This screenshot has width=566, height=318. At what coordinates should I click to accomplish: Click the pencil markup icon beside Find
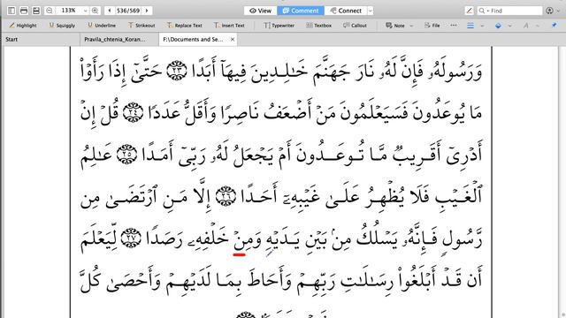(469, 11)
